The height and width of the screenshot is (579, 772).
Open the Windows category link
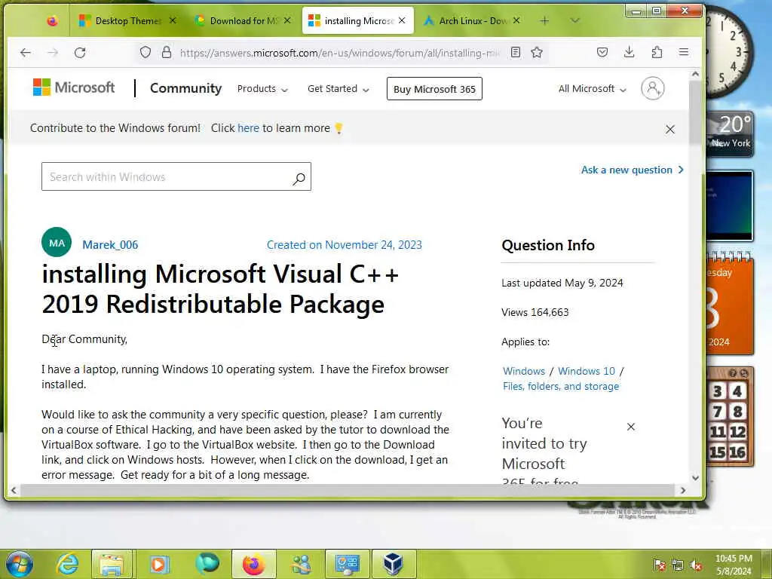pyautogui.click(x=524, y=371)
